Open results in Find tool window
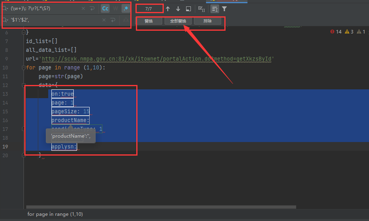Screen dimensions: 369x221 pyautogui.click(x=188, y=9)
